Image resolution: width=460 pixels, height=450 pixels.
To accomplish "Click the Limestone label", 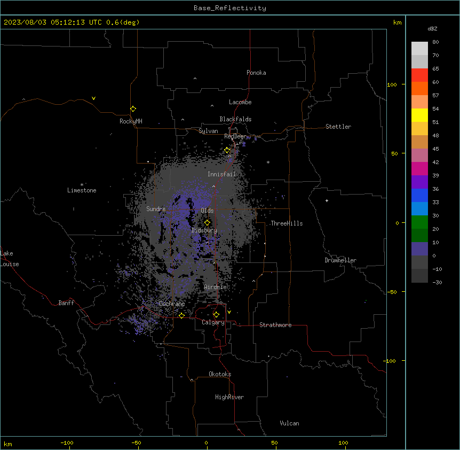I will point(82,190).
